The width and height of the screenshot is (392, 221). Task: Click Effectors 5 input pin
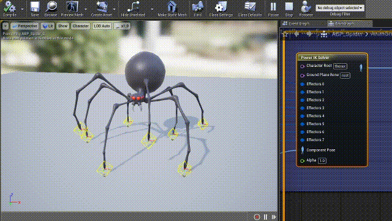click(302, 124)
